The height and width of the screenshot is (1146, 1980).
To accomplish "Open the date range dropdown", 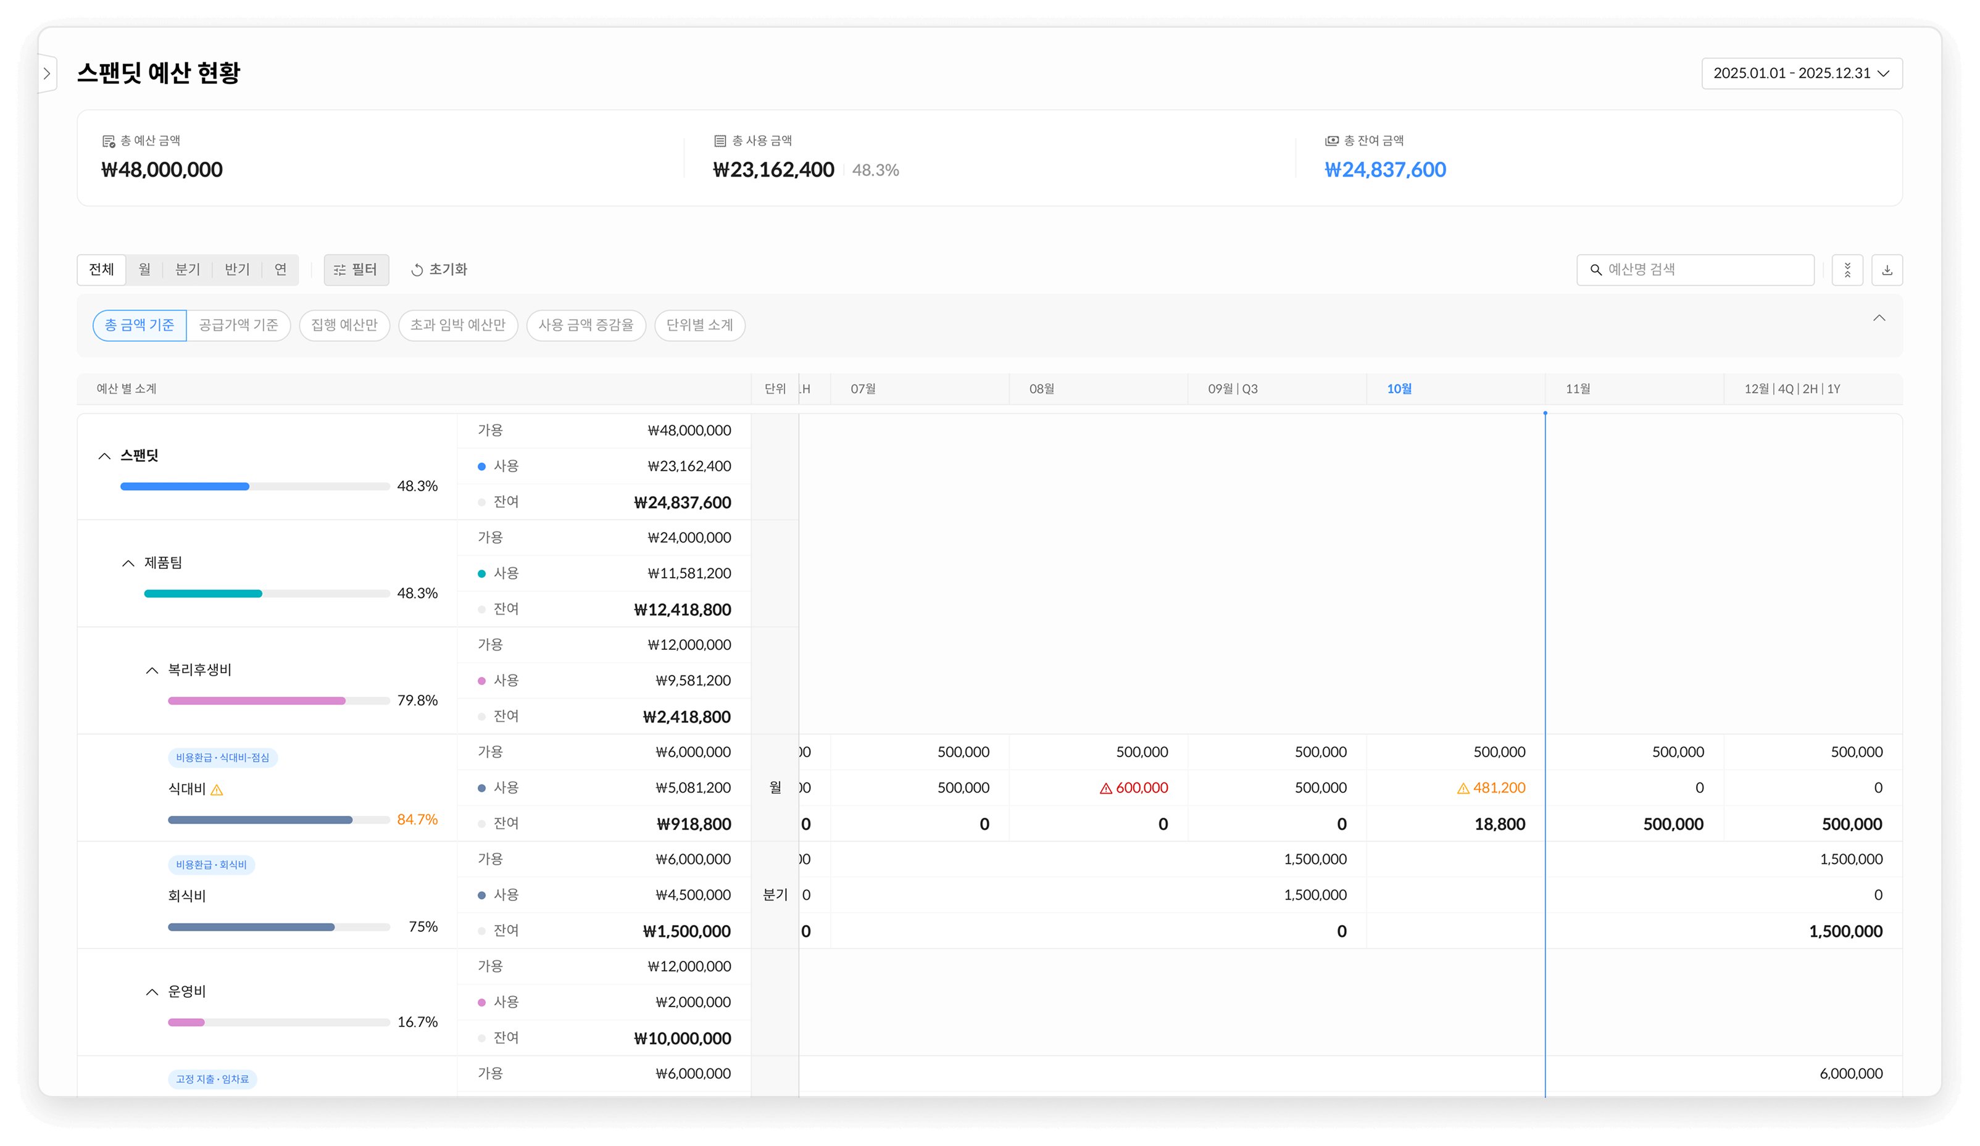I will click(1801, 73).
